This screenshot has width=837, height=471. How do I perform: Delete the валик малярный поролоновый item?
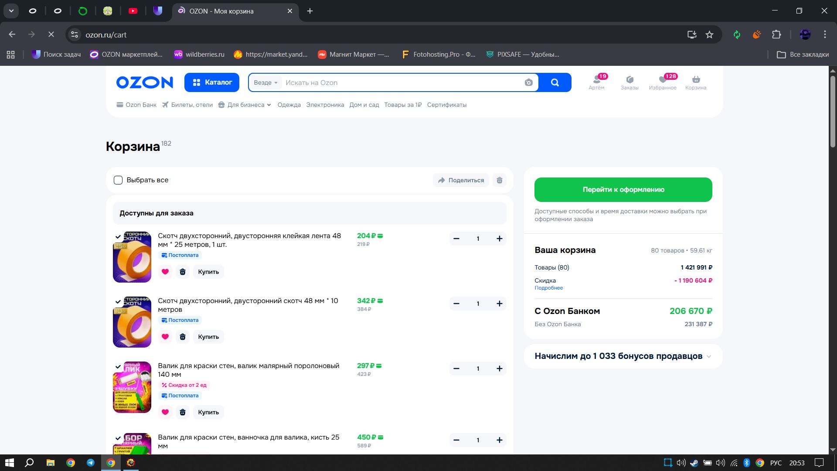coord(183,412)
